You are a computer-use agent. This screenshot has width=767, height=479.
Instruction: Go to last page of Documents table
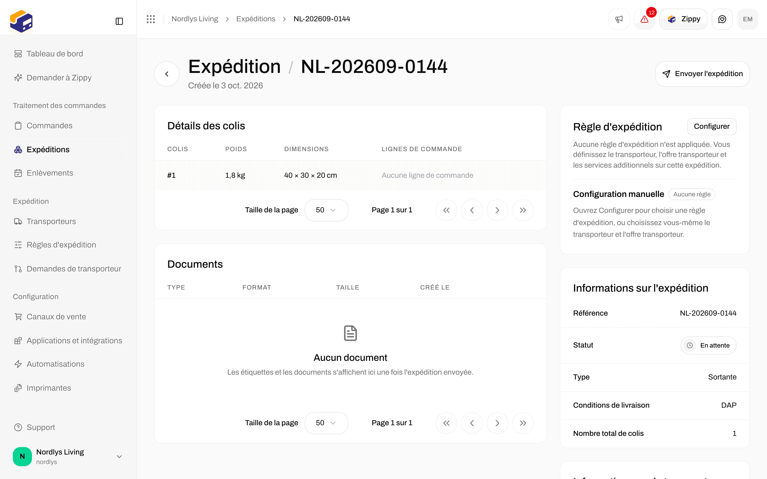tap(523, 423)
